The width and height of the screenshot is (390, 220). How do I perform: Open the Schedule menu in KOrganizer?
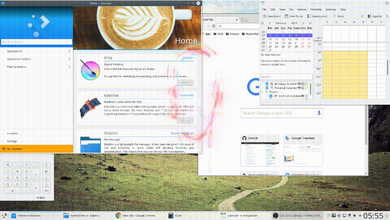click(x=316, y=9)
